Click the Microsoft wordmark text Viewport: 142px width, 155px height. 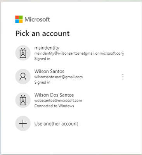[x=37, y=19]
